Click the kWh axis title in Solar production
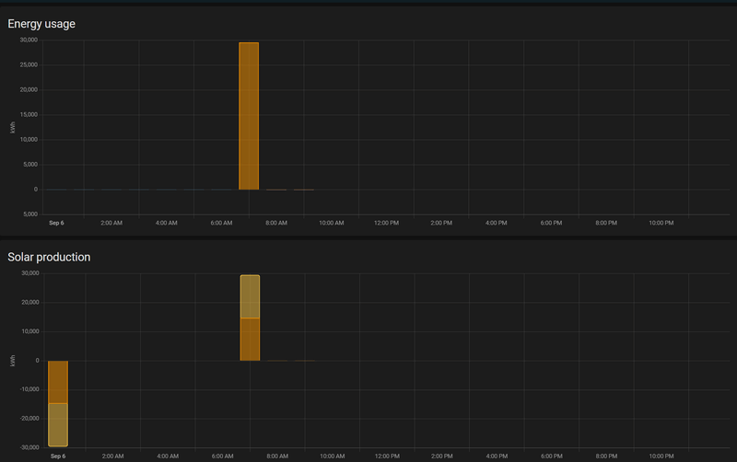737x462 pixels. 13,361
